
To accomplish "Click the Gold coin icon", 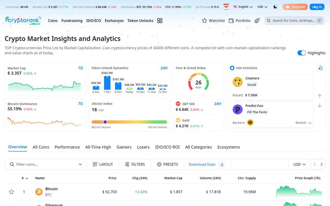I will (x=178, y=120).
